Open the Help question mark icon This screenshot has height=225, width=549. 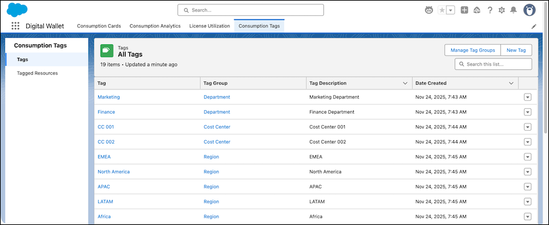(490, 10)
